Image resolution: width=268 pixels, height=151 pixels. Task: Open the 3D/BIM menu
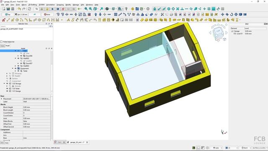(41, 5)
